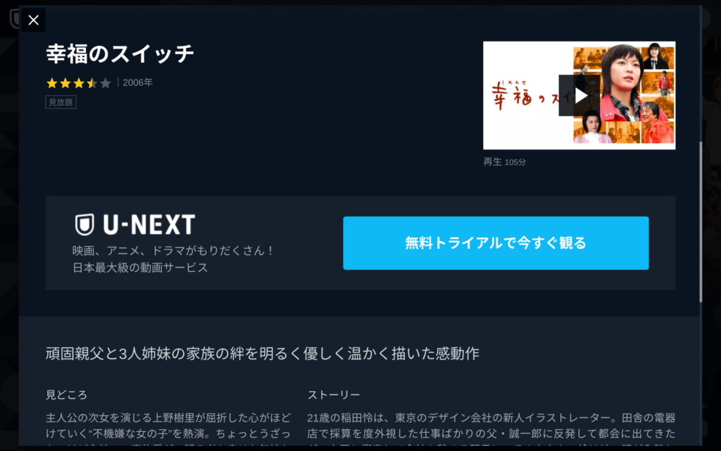Click the 頑固親父と3人姉妹 catchphrase headline
721x451 pixels.
[262, 354]
